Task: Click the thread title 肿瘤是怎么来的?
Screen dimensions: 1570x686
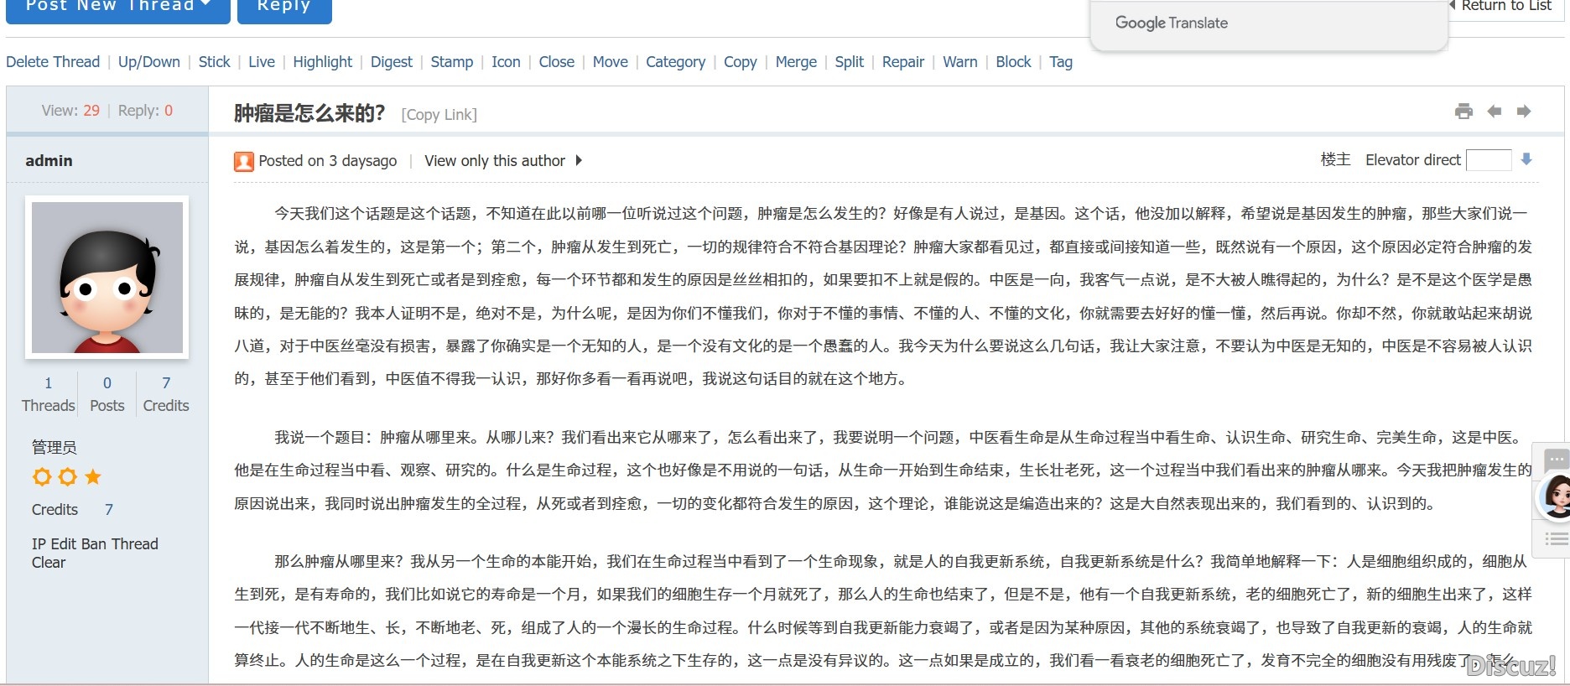Action: click(309, 113)
